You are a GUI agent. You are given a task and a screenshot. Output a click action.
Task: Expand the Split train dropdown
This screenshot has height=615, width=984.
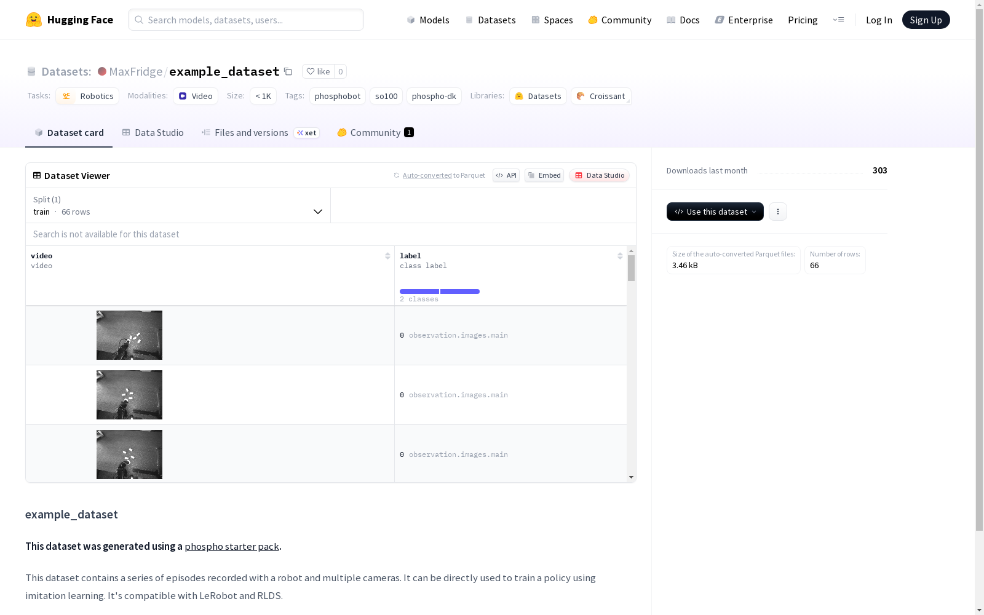[x=178, y=205]
